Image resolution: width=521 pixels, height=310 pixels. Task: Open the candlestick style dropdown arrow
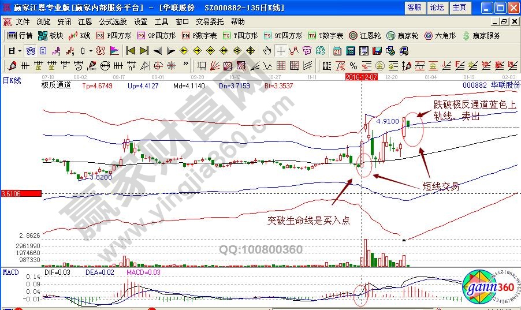click(90, 50)
